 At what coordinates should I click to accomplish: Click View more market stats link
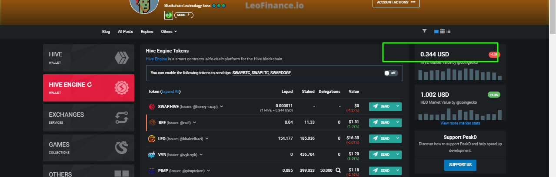[x=460, y=123]
